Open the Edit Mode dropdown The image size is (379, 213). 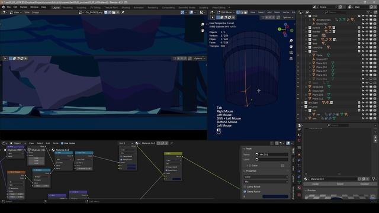click(226, 12)
